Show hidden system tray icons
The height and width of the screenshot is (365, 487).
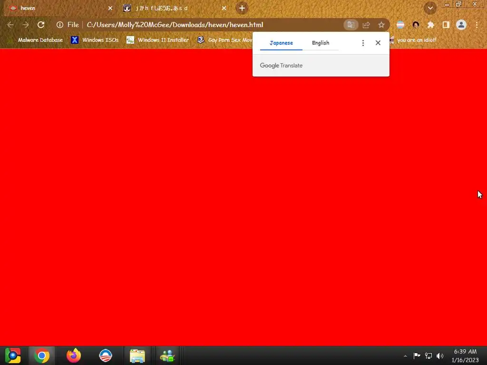tap(405, 356)
